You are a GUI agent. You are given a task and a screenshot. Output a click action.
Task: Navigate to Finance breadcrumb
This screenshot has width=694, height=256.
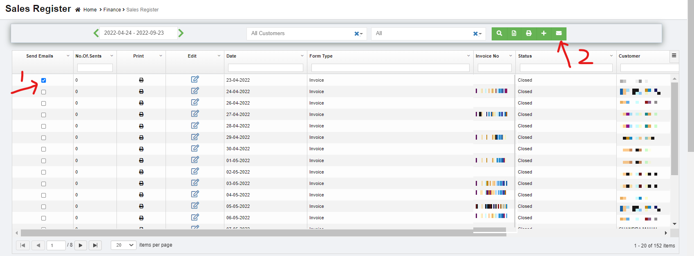click(x=112, y=10)
